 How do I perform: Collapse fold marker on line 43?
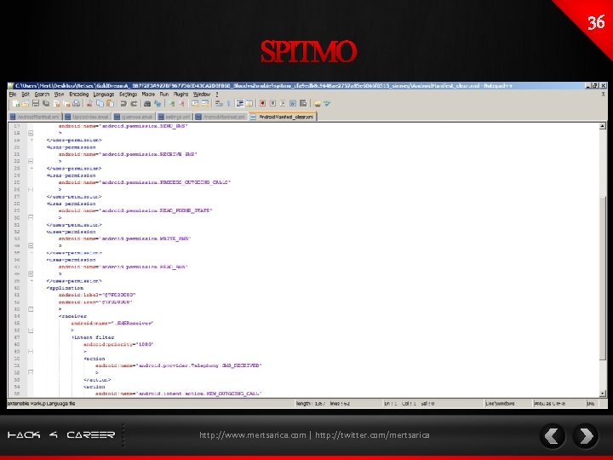pyautogui.click(x=31, y=309)
